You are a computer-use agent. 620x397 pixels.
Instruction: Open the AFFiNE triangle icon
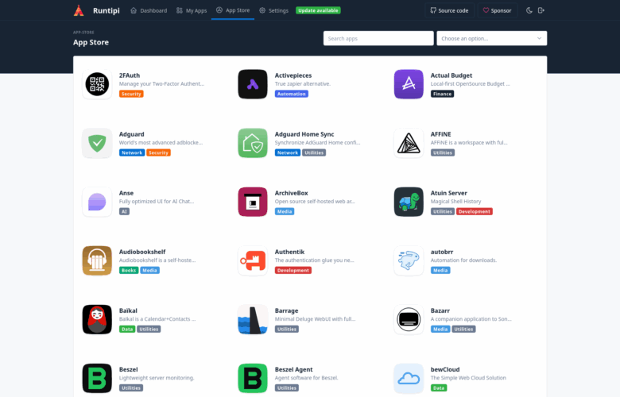[409, 143]
